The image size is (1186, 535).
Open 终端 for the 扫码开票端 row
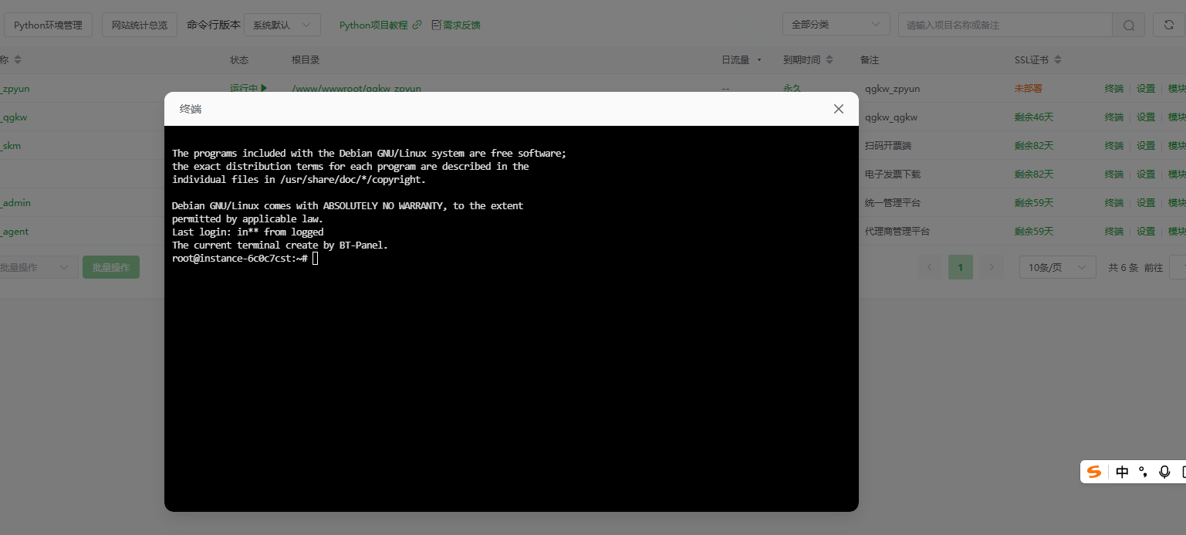pyautogui.click(x=1114, y=146)
